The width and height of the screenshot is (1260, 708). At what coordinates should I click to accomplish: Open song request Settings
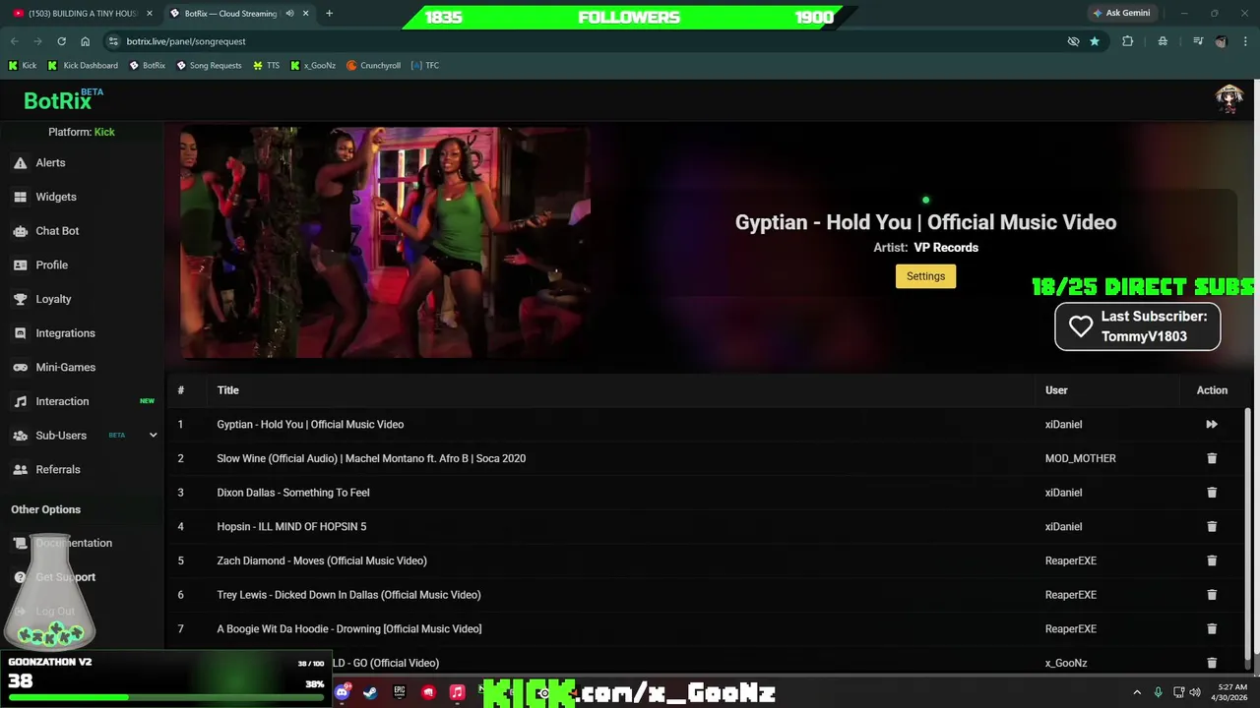tap(925, 276)
